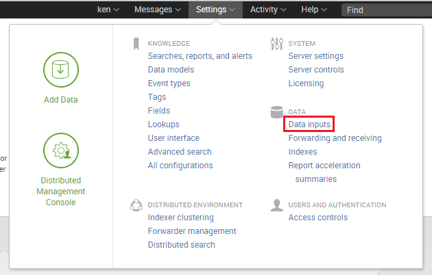This screenshot has width=432, height=275.
Task: Navigate to Access controls
Action: (x=317, y=218)
